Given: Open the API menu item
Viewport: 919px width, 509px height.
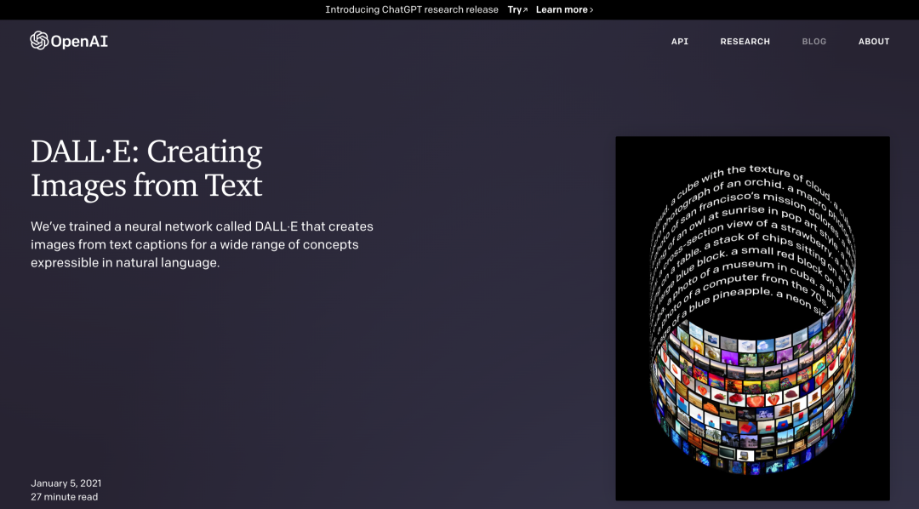Looking at the screenshot, I should [679, 42].
